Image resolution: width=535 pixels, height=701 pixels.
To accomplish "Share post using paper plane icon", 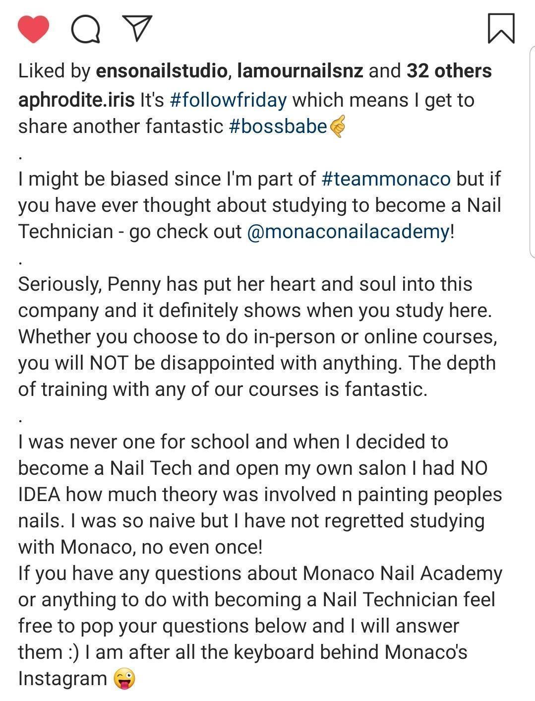I will (x=136, y=28).
